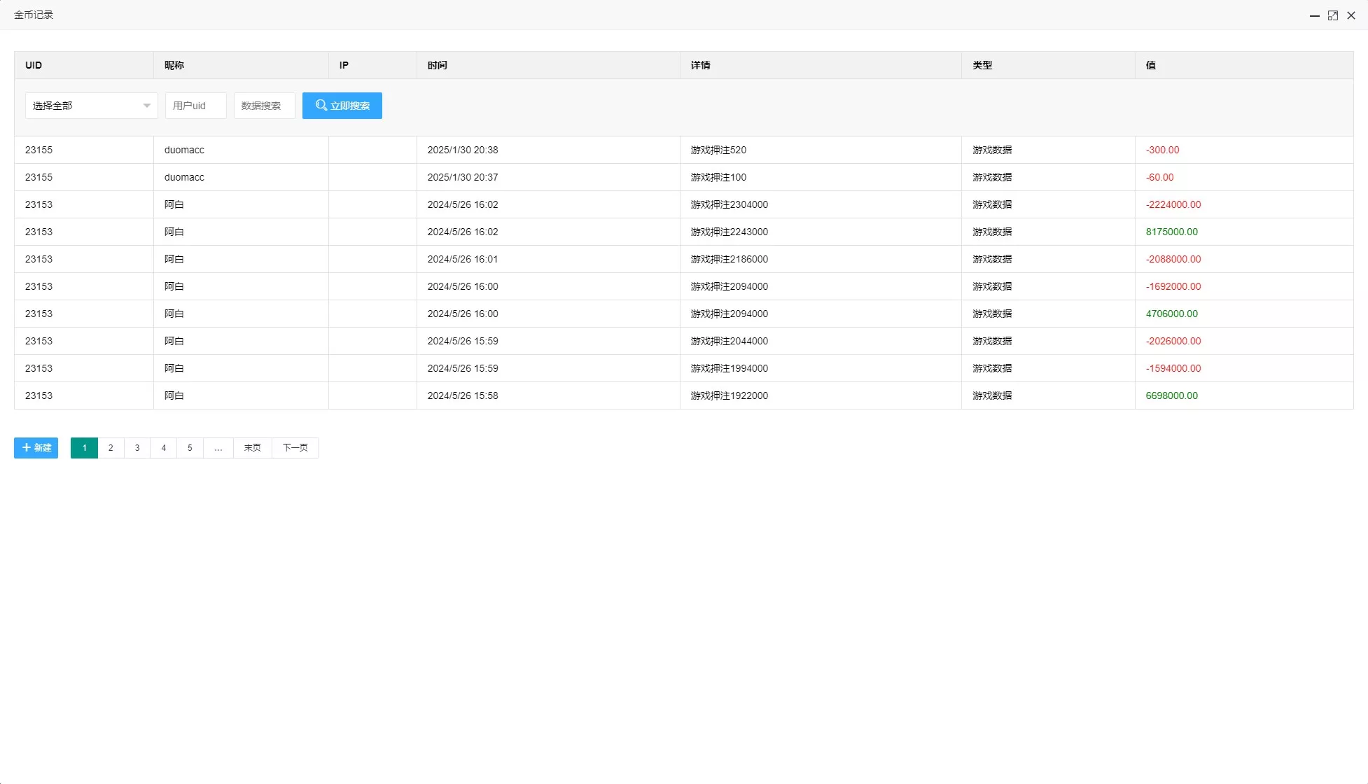Viewport: 1368px width, 784px height.
Task: Go to page 3
Action: tap(137, 448)
